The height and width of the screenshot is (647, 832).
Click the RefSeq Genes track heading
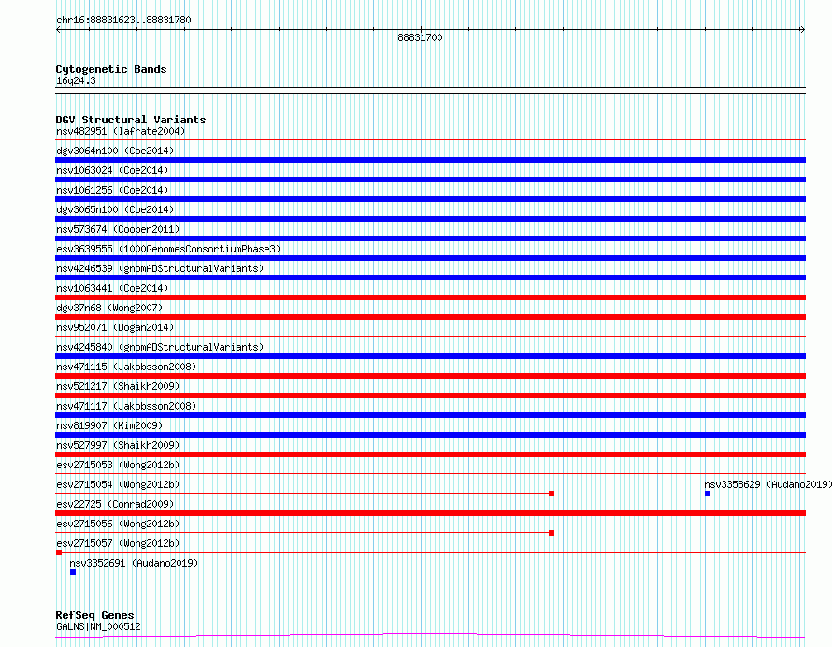click(x=94, y=615)
